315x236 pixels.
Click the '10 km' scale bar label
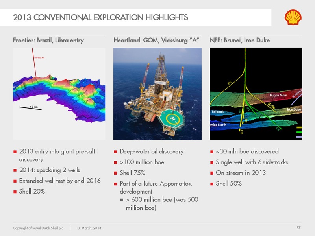34,107
